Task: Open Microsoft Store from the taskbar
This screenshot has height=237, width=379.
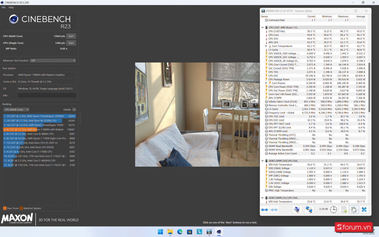Action: click(189, 232)
